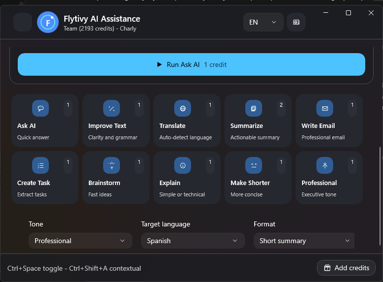Click the Improve Text magic wand icon

[112, 108]
